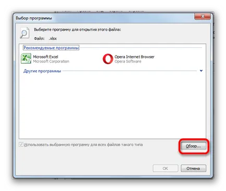Image resolution: width=226 pixels, height=191 pixels.
Task: Click the Другие программы label text
Action: 42,71
